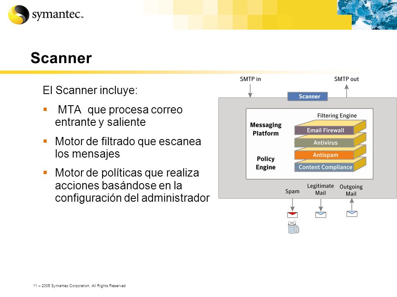Screen dimensions: 397x297
Task: Click the trash bin icon under Spam
Action: 294,227
